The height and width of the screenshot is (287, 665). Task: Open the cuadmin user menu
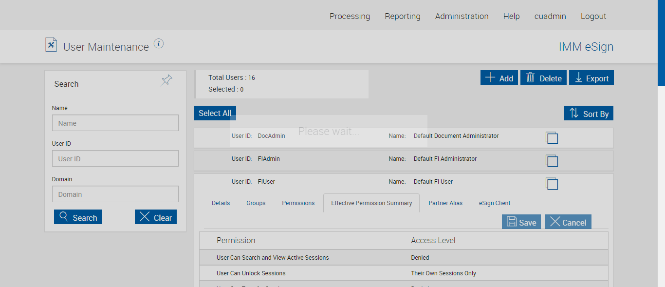point(550,16)
